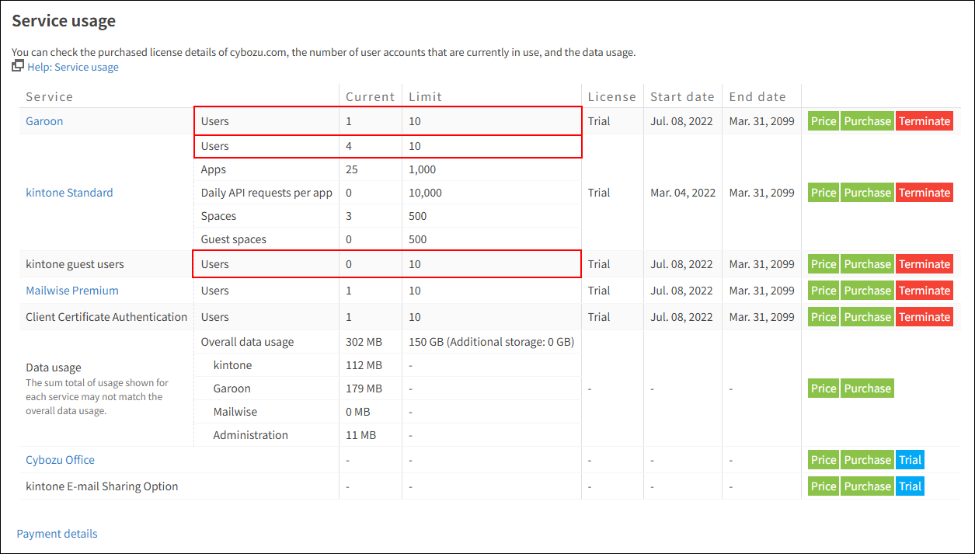Start a Trial of kintone E-mail Sharing Option
The image size is (975, 554).
tap(910, 486)
